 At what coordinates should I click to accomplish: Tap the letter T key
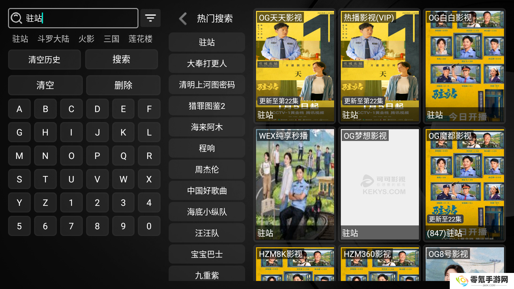click(x=45, y=179)
